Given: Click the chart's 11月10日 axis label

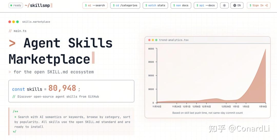Looking at the screenshot, I should (157, 107).
